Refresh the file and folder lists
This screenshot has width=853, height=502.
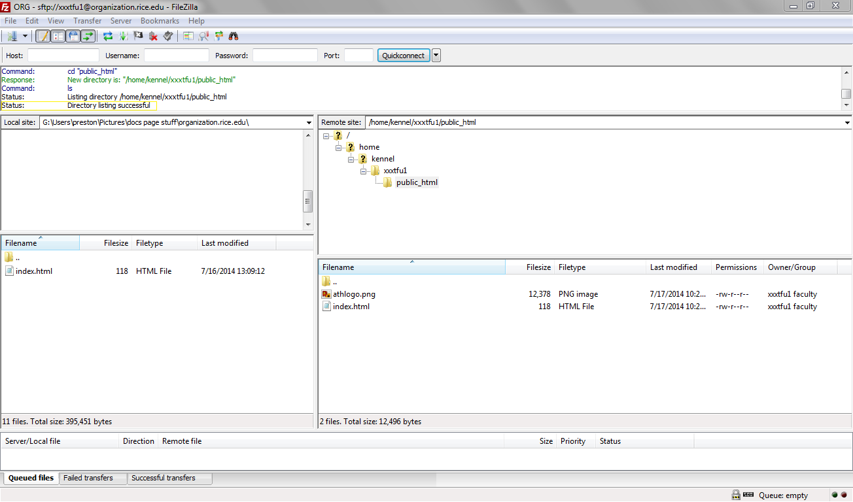click(x=108, y=36)
